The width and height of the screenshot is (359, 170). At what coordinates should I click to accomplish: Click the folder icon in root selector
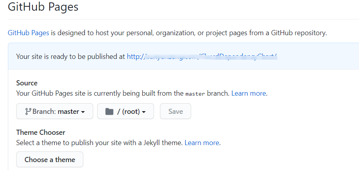(x=109, y=111)
